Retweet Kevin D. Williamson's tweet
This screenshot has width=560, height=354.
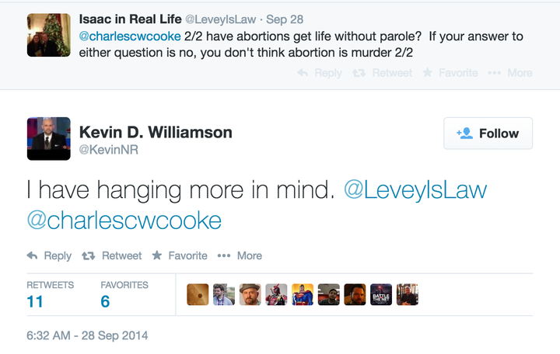(x=112, y=255)
